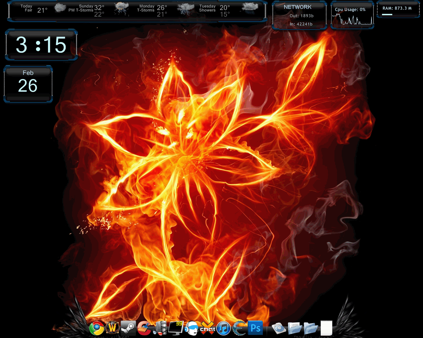This screenshot has height=338, width=423.
Task: Launch CCleaner from the dock
Action: (144, 328)
